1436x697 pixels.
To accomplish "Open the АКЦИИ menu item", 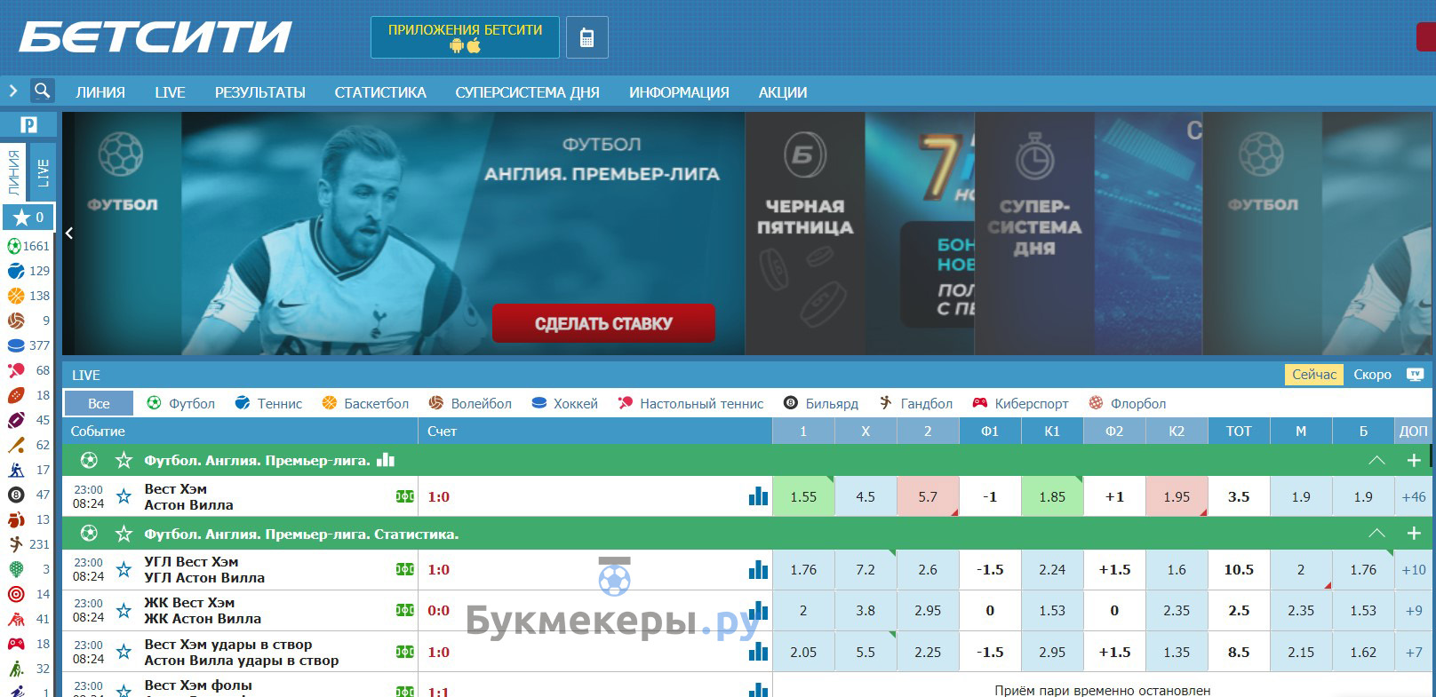I will pos(783,92).
